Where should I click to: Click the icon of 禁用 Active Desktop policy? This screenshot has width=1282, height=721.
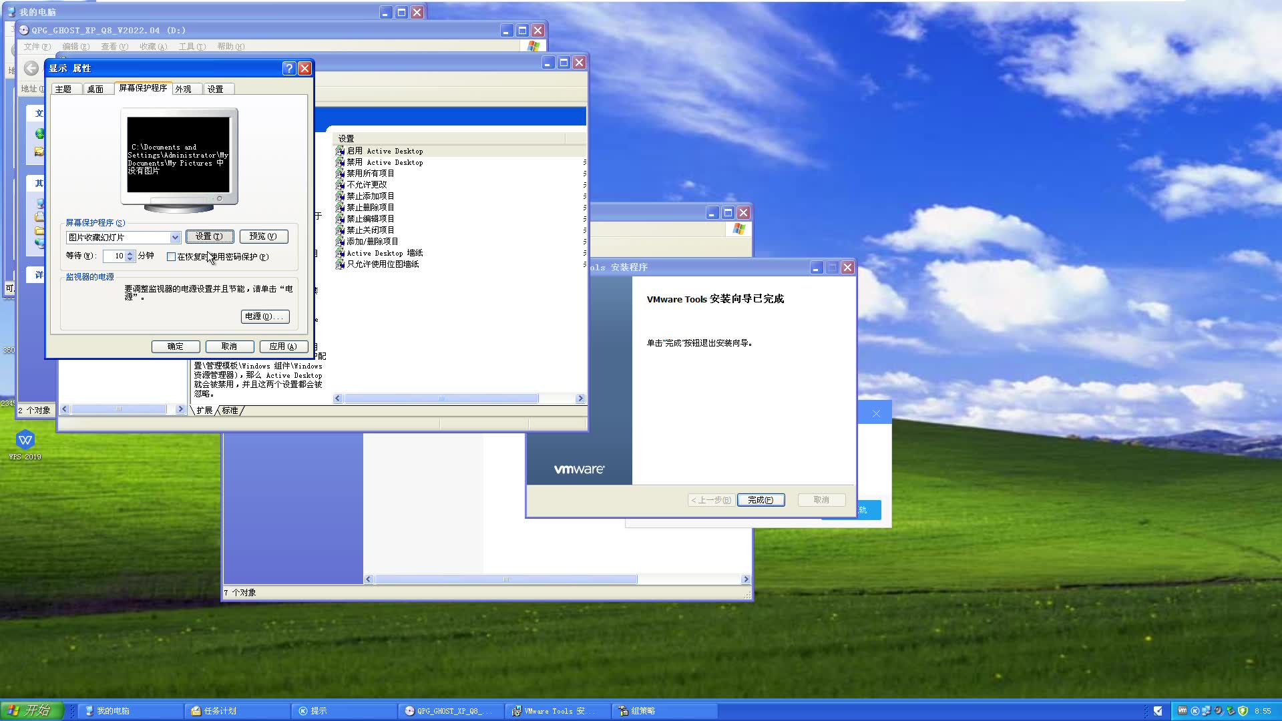click(x=340, y=163)
